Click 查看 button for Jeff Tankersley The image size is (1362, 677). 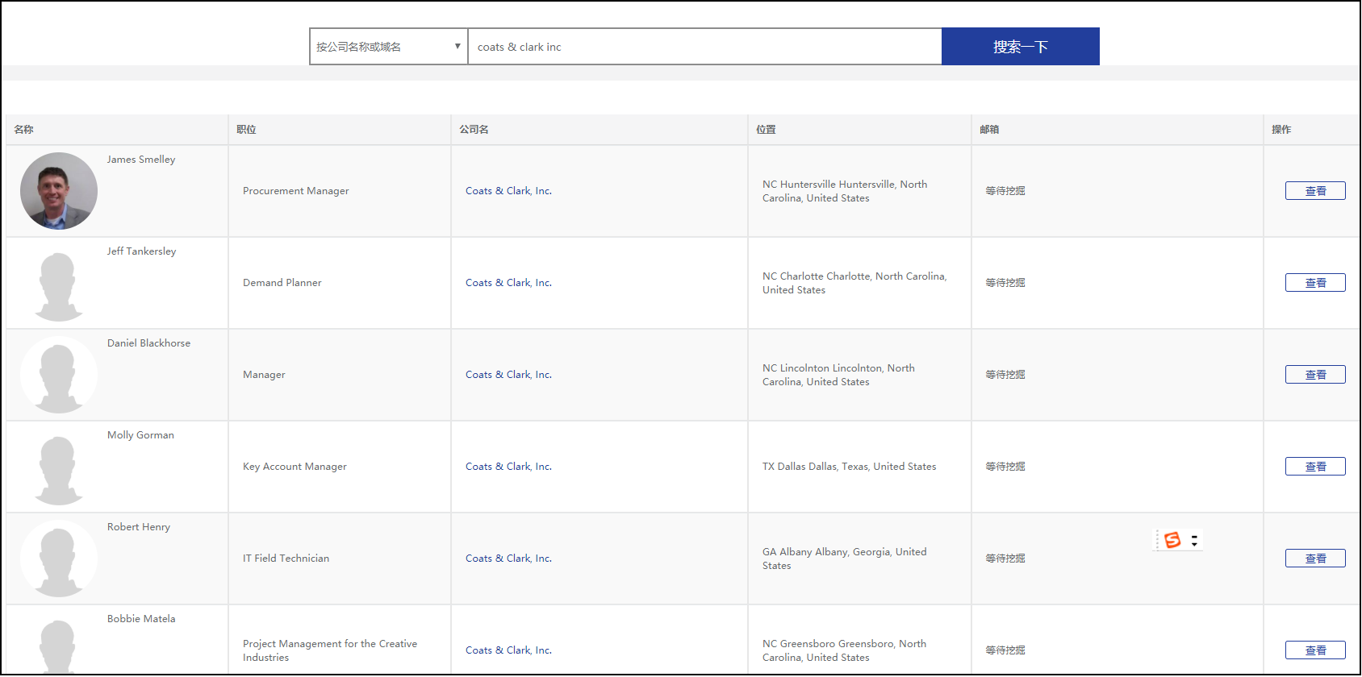pos(1315,283)
